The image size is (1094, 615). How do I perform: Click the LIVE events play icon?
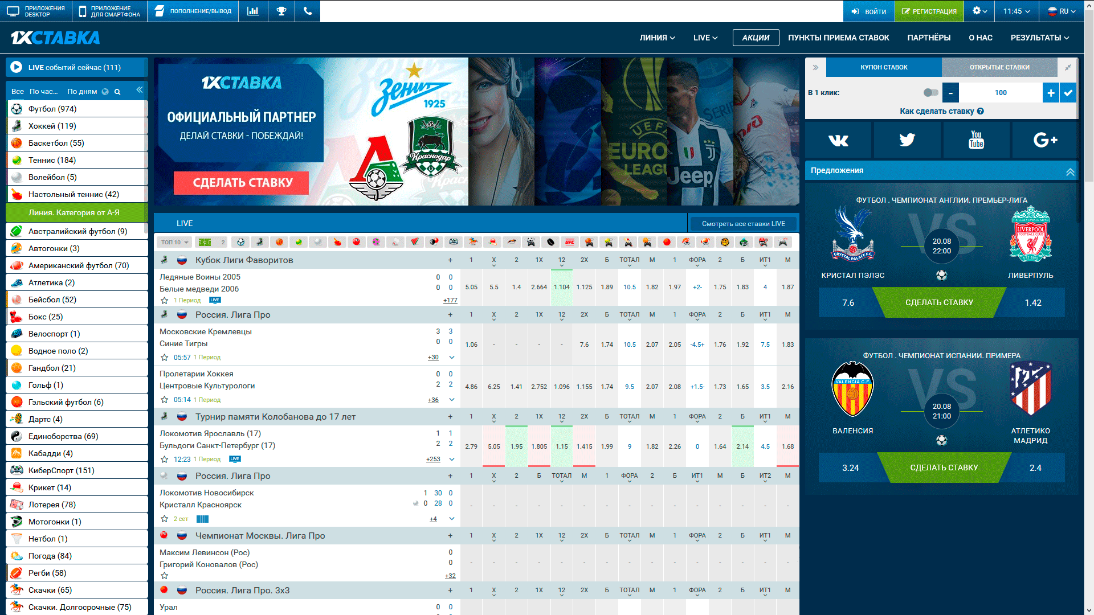pyautogui.click(x=17, y=67)
